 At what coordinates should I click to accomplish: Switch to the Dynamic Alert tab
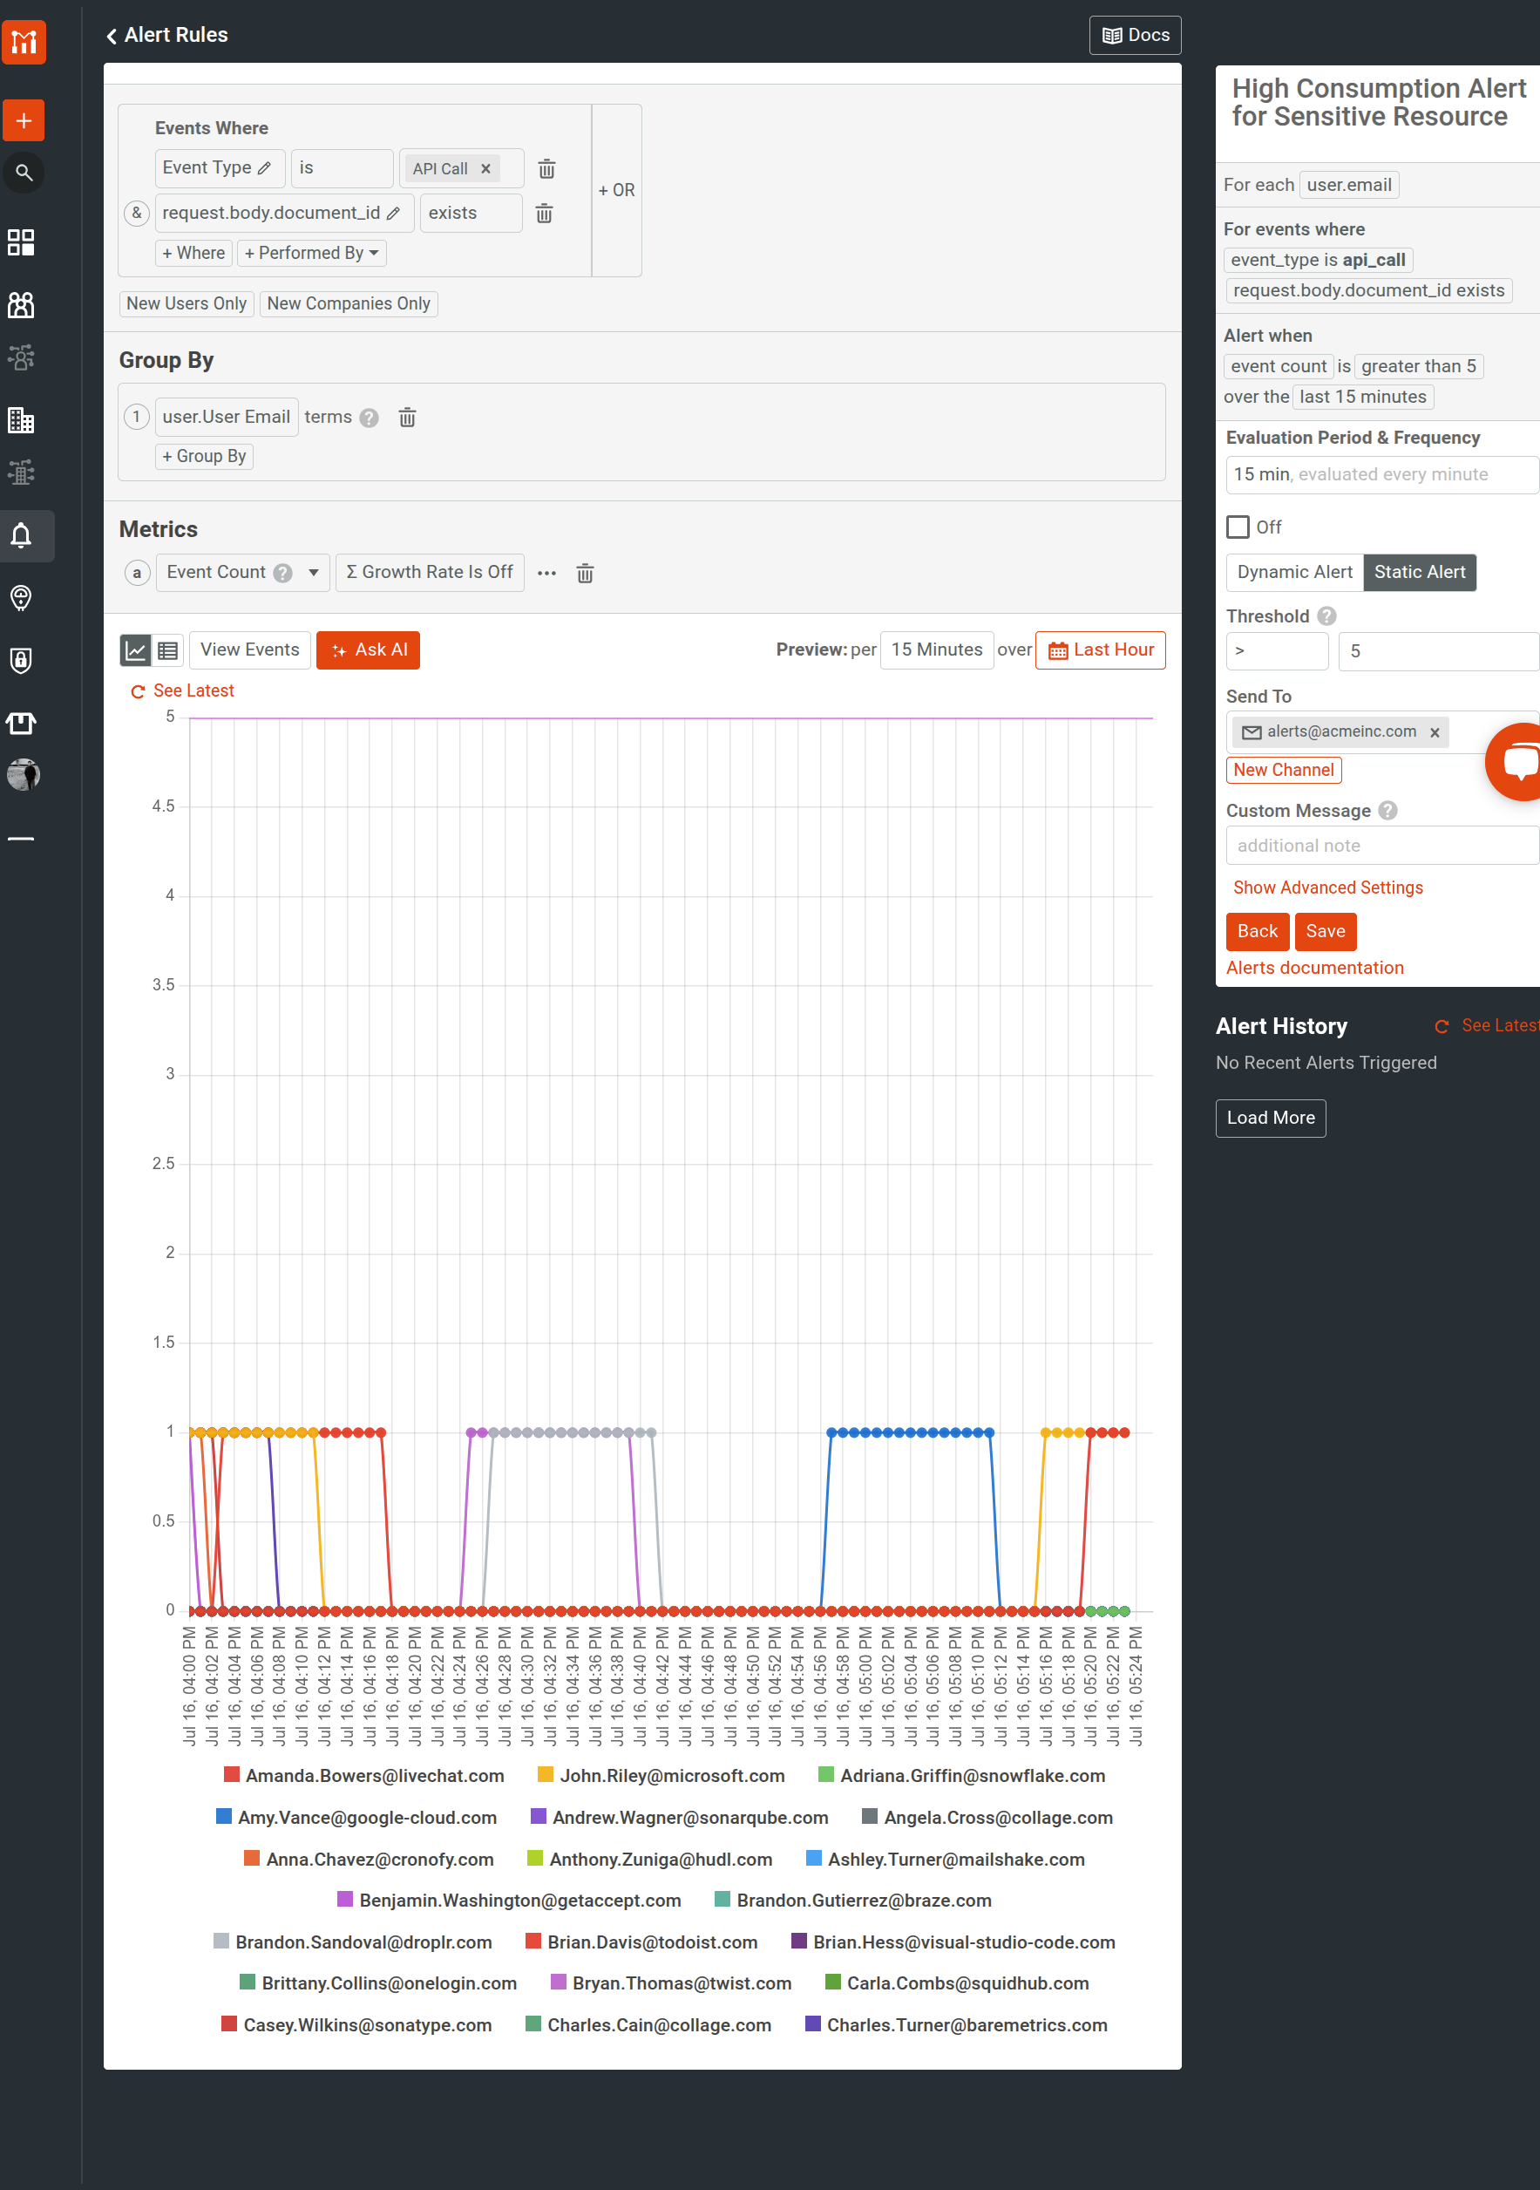(x=1294, y=572)
